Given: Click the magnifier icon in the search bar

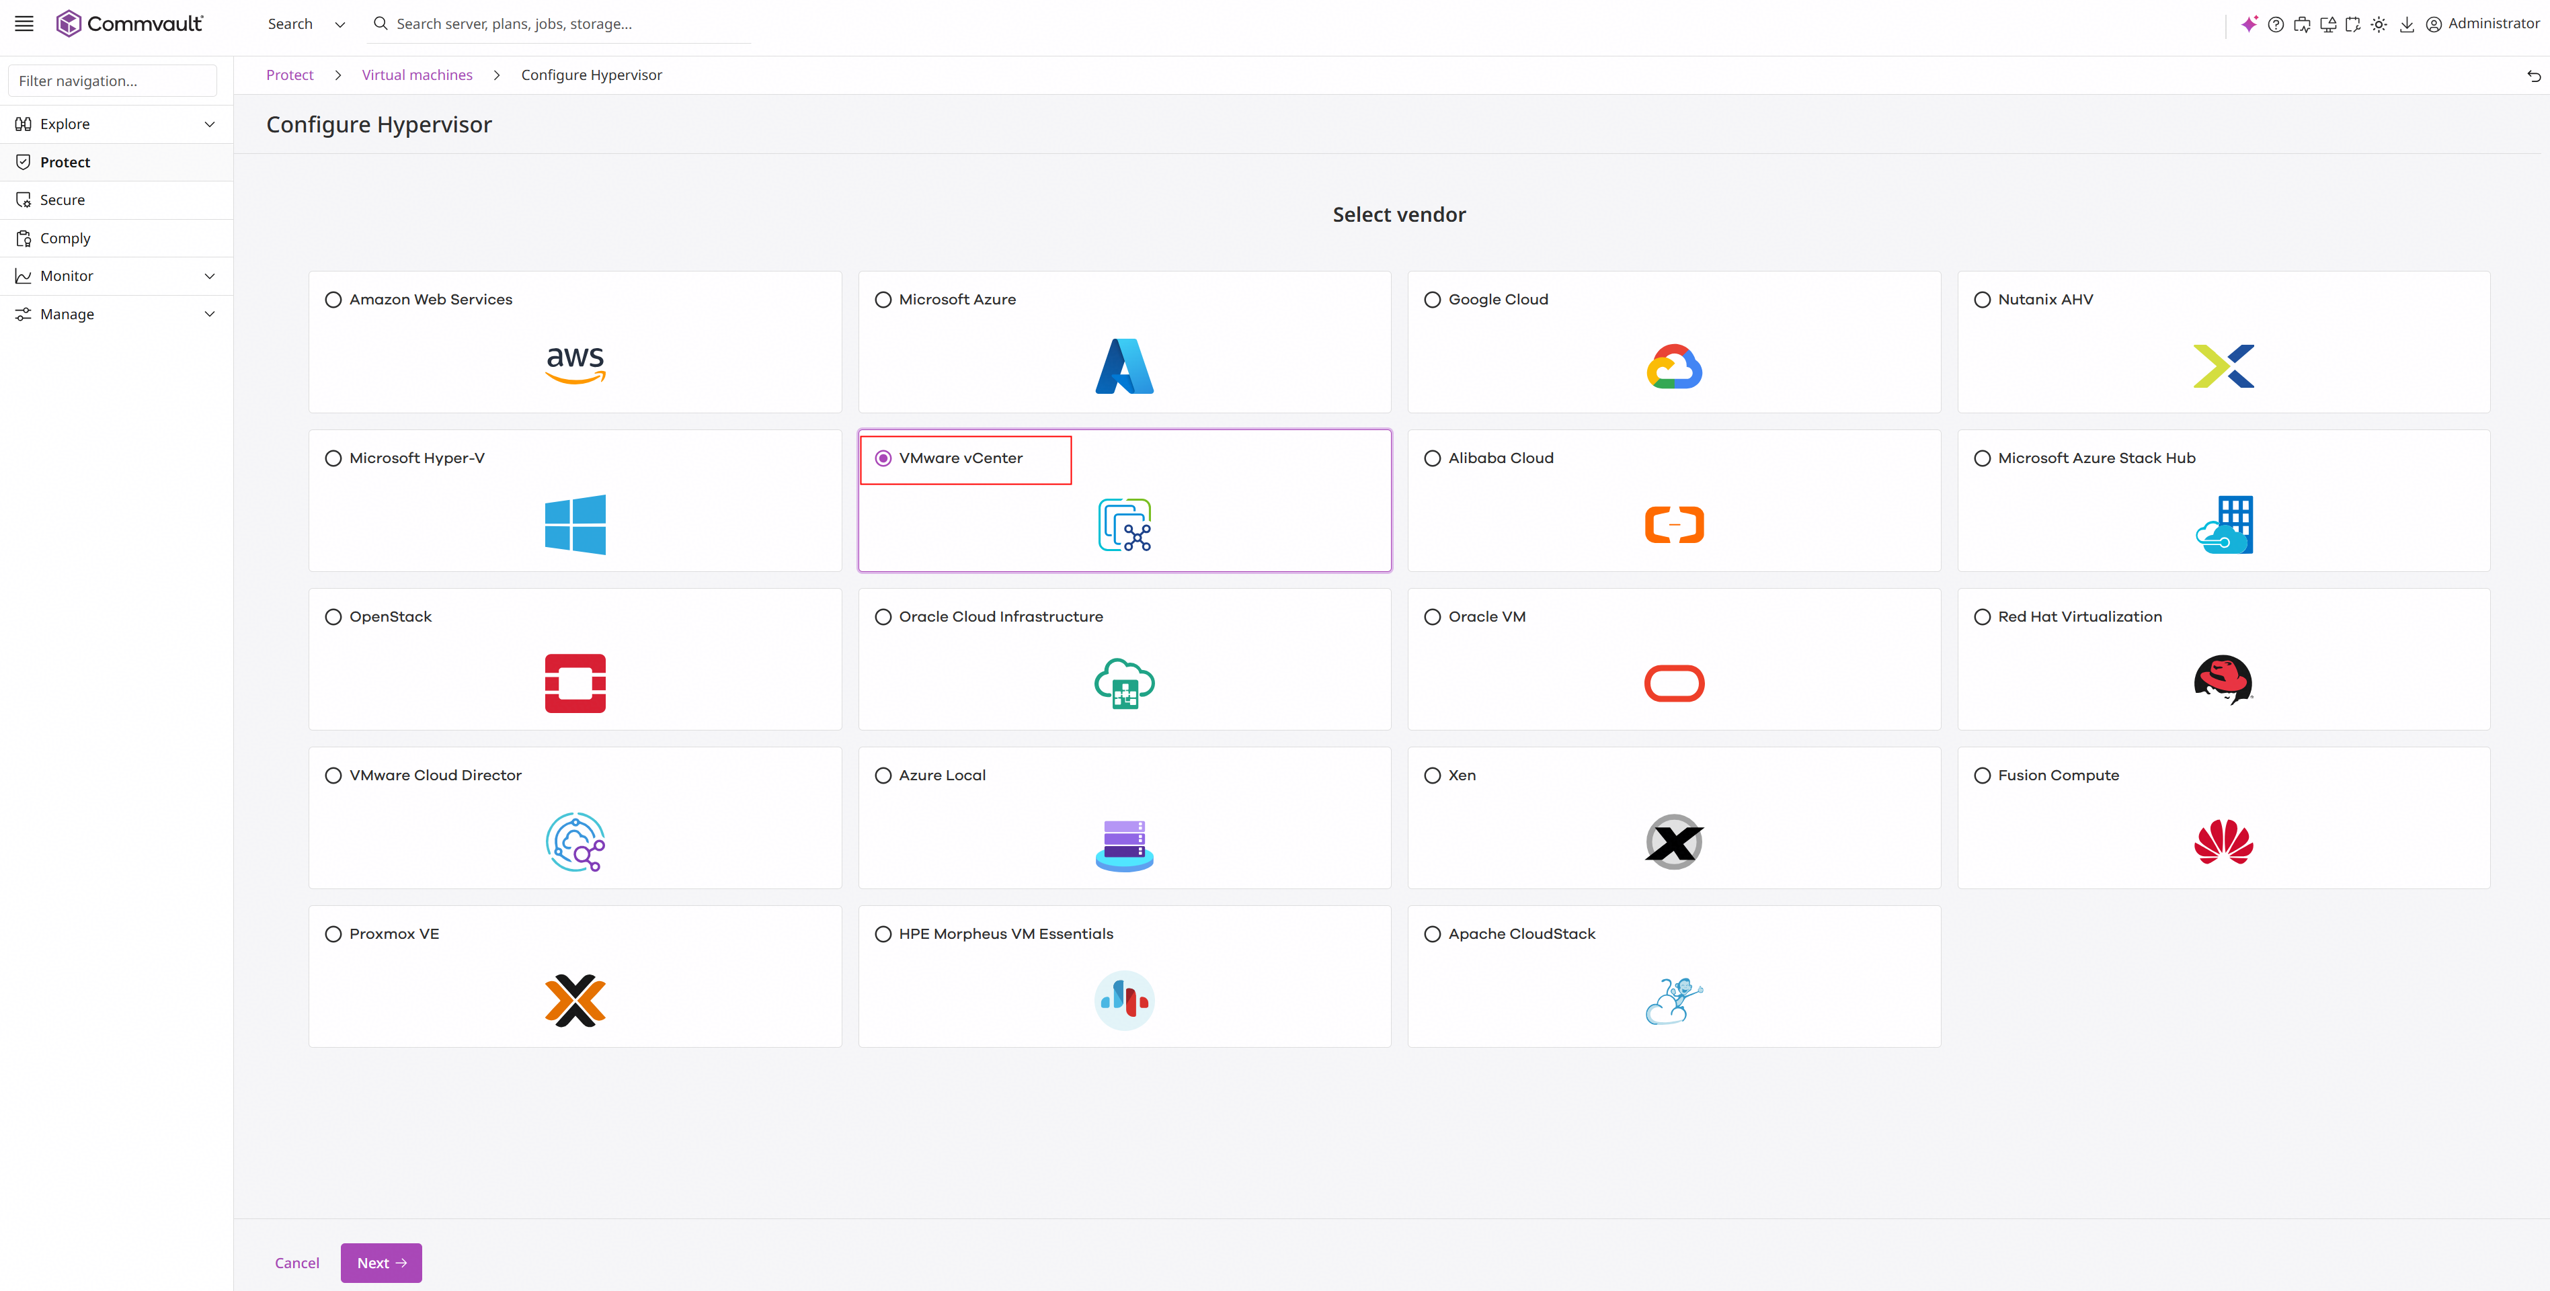Looking at the screenshot, I should (380, 24).
